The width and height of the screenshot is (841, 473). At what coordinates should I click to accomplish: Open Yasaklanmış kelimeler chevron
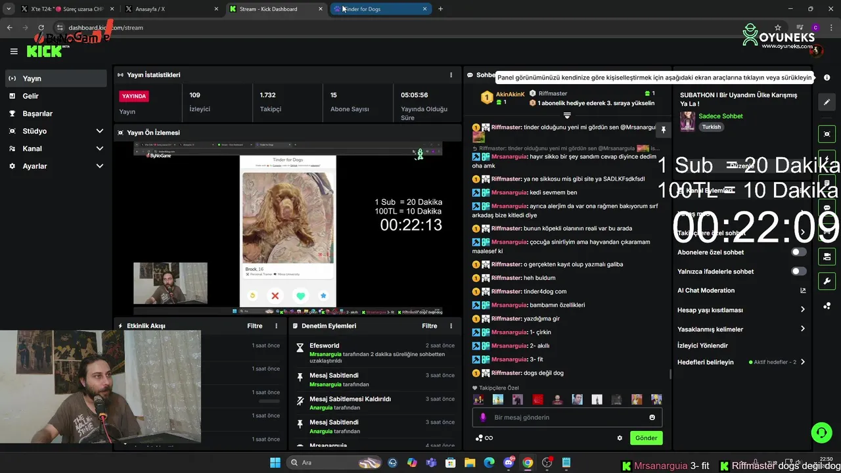tap(802, 329)
